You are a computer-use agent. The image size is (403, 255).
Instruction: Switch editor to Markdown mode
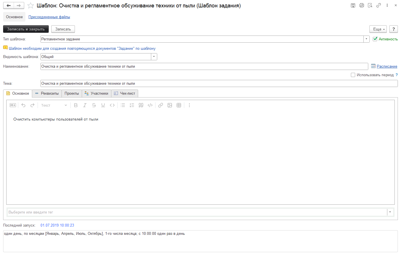(13, 105)
